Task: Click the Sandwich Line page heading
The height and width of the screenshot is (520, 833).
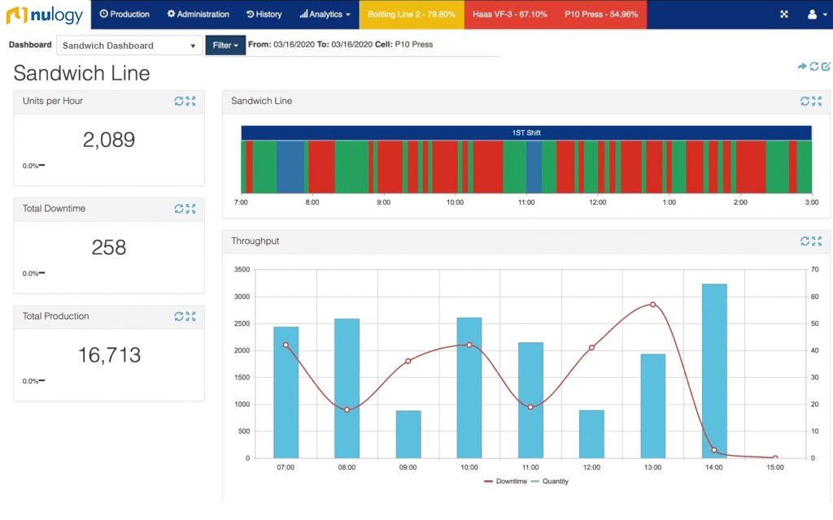Action: point(82,73)
